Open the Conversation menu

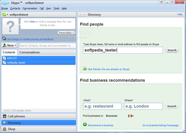[30, 8]
